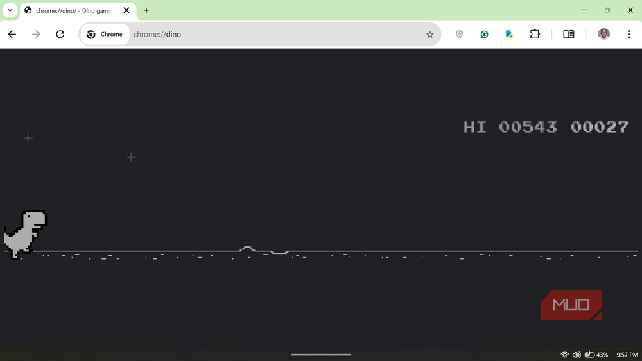Screen dimensions: 642x361
Task: Click the Chrome site info chip
Action: tap(105, 35)
